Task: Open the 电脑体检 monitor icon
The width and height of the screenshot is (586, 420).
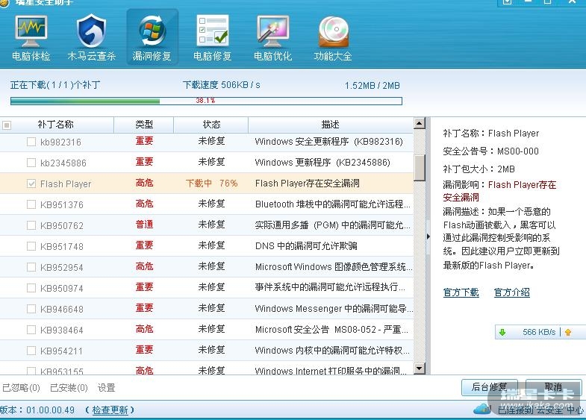Action: pos(31,31)
